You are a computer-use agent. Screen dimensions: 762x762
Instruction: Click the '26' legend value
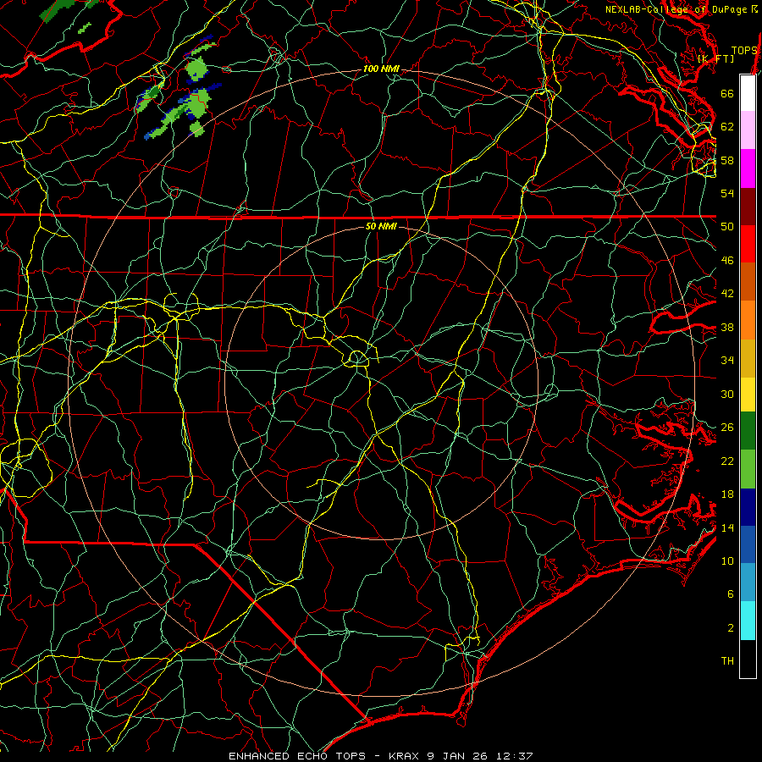pos(727,428)
